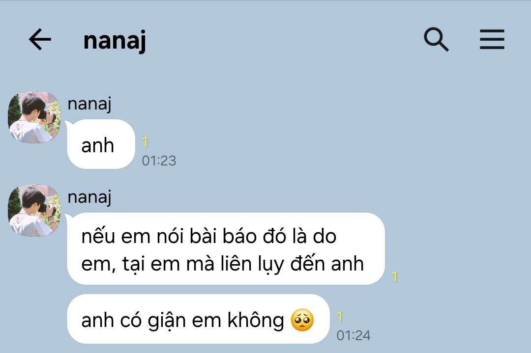Tap the 01:24 timestamp

click(x=353, y=336)
